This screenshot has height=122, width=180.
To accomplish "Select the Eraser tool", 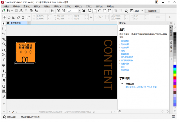I will [x=4, y=81].
